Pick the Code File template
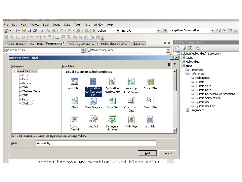 (x=112, y=103)
